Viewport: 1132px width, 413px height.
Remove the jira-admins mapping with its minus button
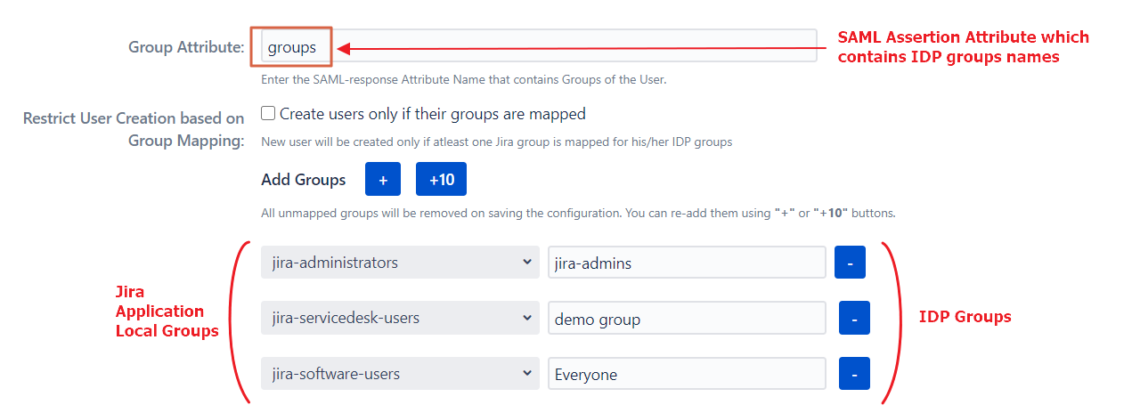tap(850, 263)
